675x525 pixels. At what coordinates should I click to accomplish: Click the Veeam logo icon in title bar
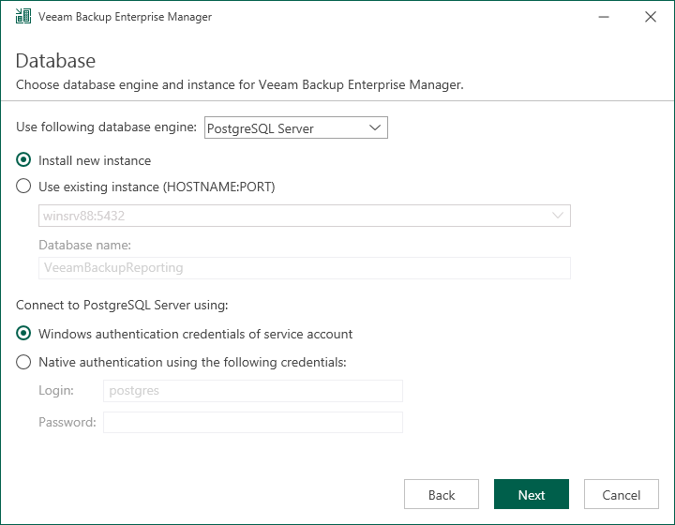click(x=22, y=17)
